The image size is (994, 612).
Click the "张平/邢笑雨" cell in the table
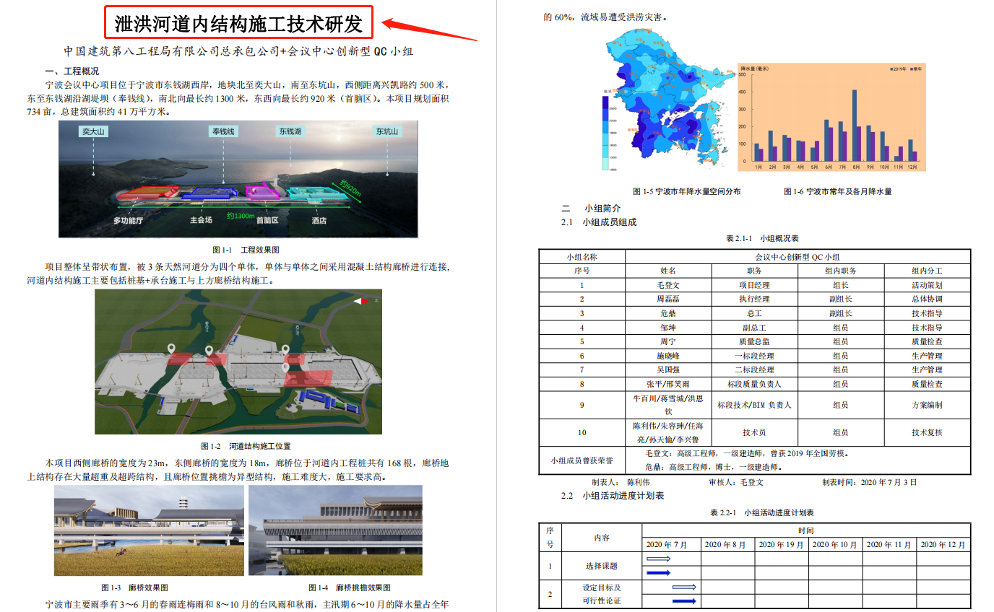[668, 384]
